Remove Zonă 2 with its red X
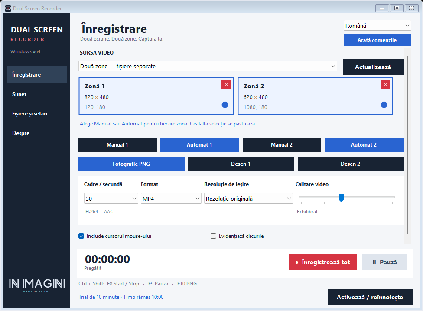The width and height of the screenshot is (423, 311). click(385, 84)
